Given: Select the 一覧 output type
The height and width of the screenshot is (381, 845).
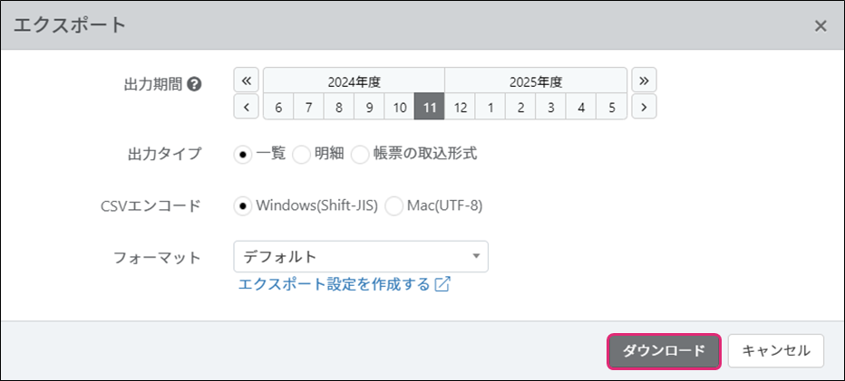Looking at the screenshot, I should 243,154.
